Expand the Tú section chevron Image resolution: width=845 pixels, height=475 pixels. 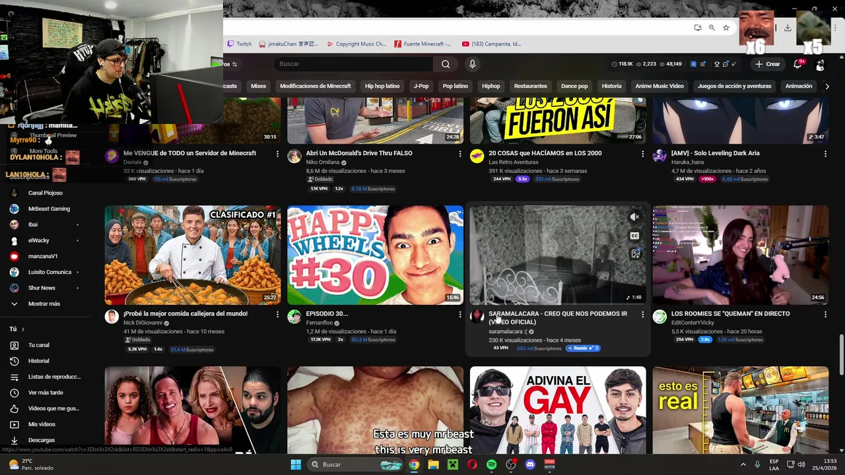pos(22,329)
